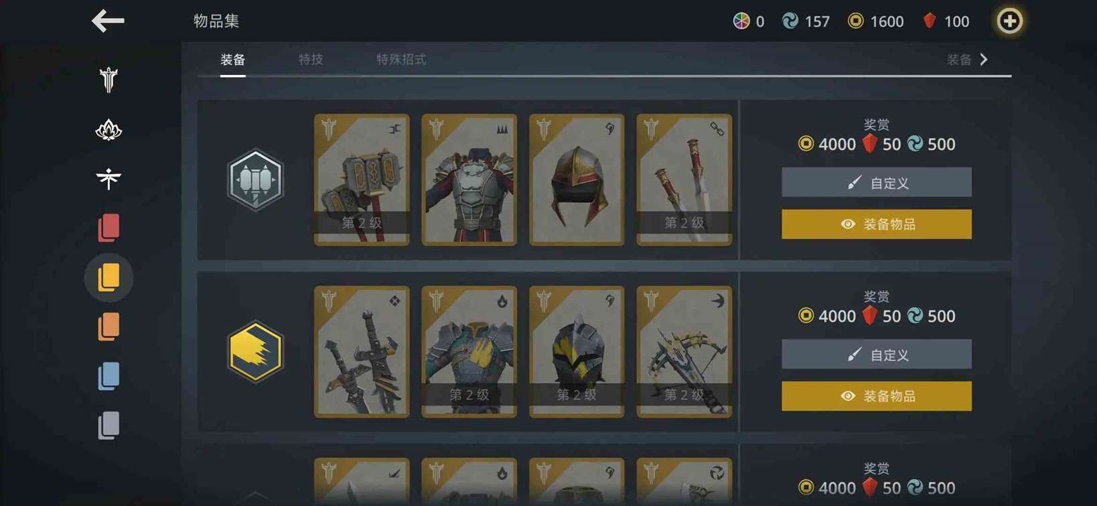Switch to the 特技 tab
Image resolution: width=1097 pixels, height=506 pixels.
pyautogui.click(x=311, y=60)
